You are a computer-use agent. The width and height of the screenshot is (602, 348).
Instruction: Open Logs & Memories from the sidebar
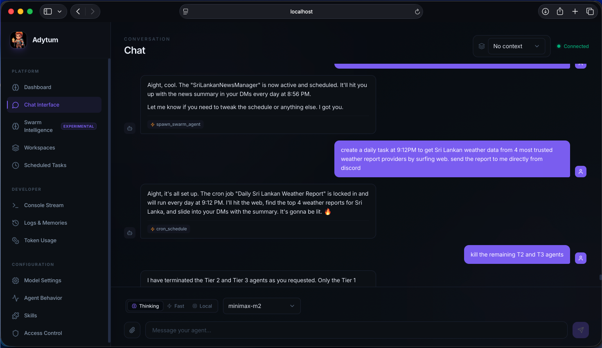[45, 223]
